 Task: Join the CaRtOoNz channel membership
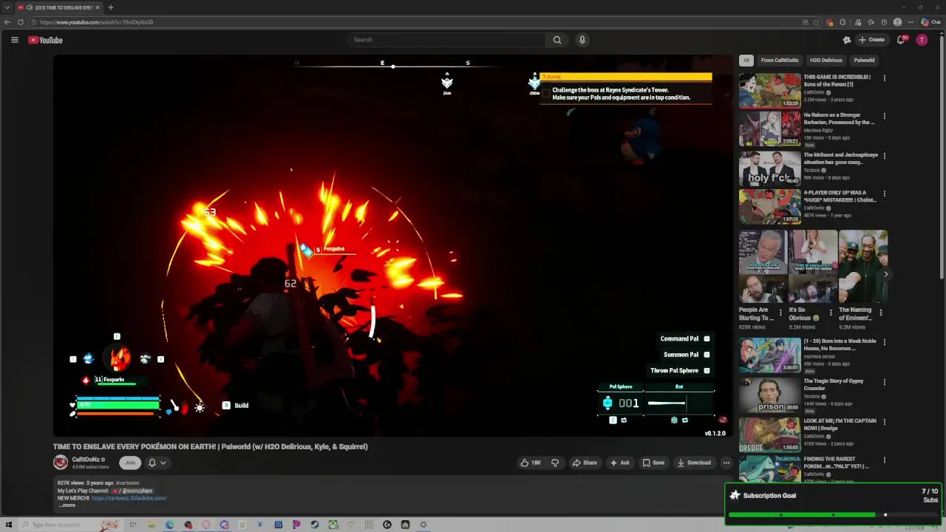click(x=130, y=463)
